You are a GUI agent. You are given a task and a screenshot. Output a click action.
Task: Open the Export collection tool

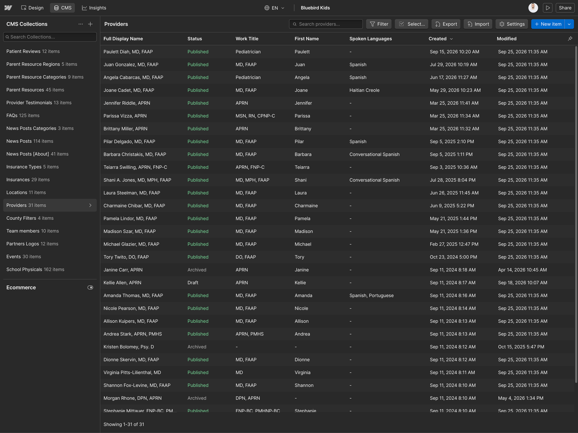[x=446, y=24]
